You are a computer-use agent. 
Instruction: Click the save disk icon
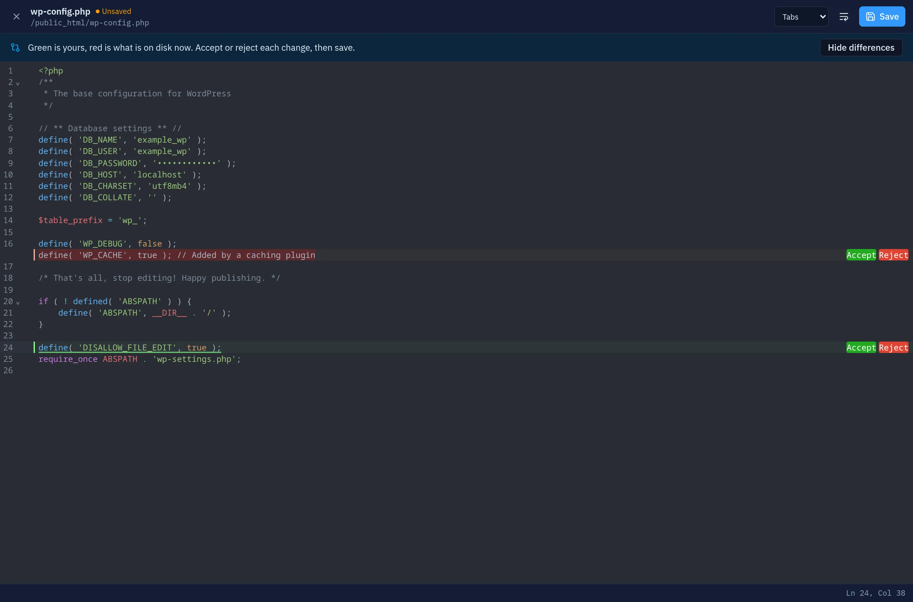pos(871,16)
